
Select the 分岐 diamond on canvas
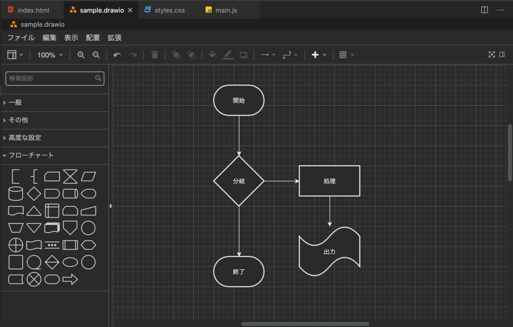239,181
